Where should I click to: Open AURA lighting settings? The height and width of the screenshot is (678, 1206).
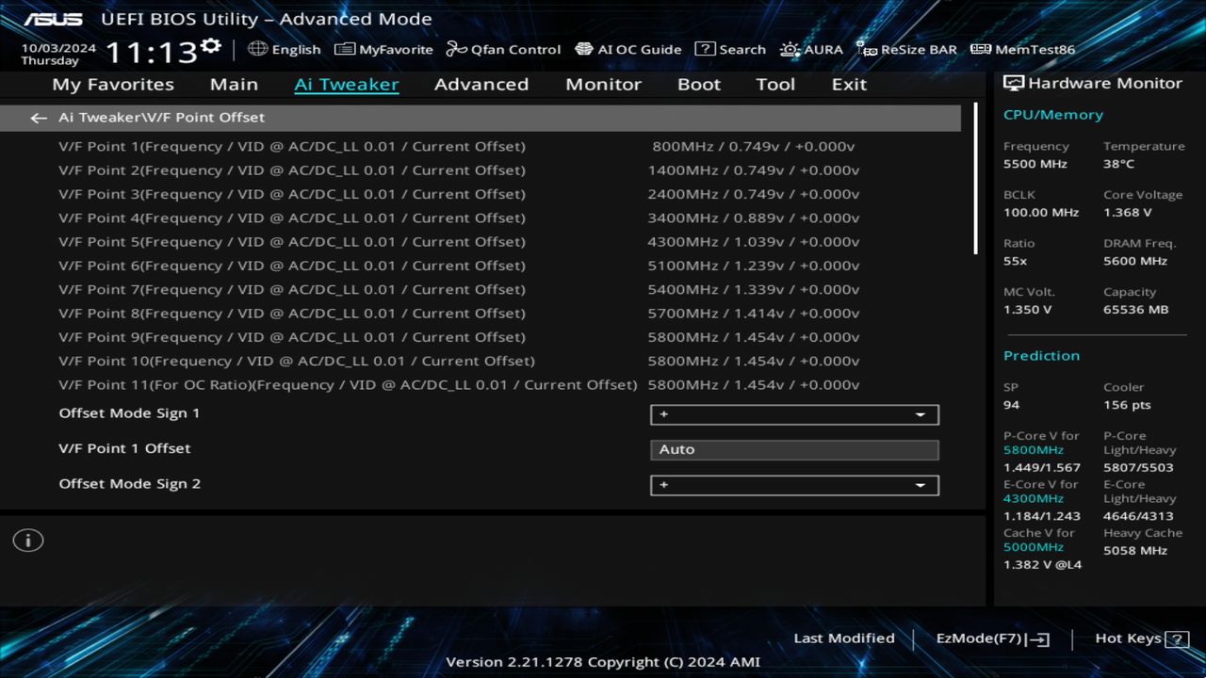pyautogui.click(x=811, y=49)
